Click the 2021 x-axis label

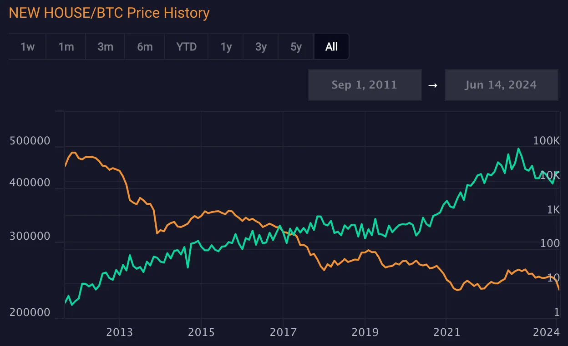(446, 332)
